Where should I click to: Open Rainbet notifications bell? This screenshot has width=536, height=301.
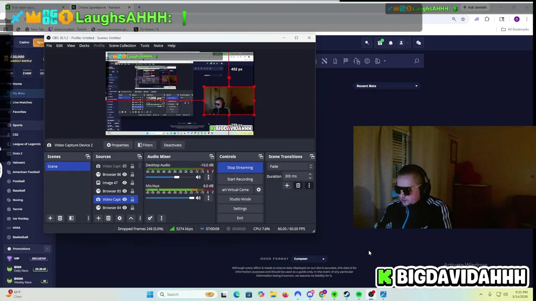click(391, 43)
